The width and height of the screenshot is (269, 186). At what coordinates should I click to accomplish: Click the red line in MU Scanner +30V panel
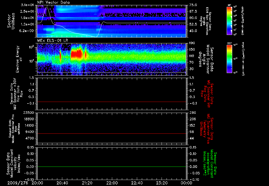(x=112, y=102)
